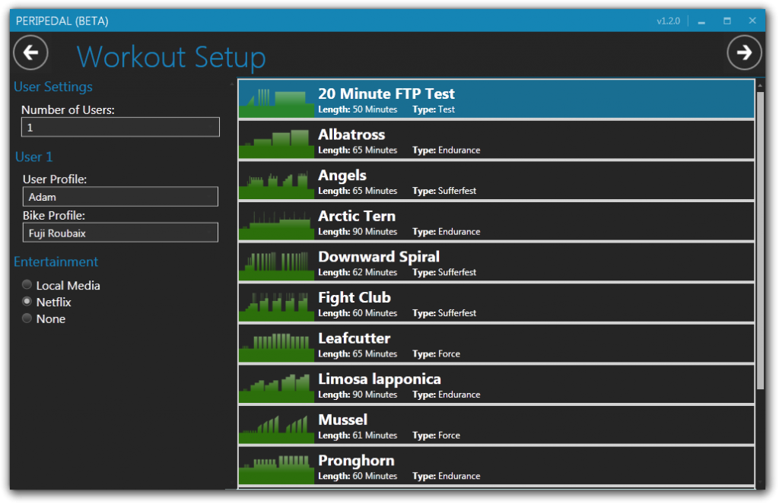Select the 20 Minute FTP Test workout

(496, 100)
